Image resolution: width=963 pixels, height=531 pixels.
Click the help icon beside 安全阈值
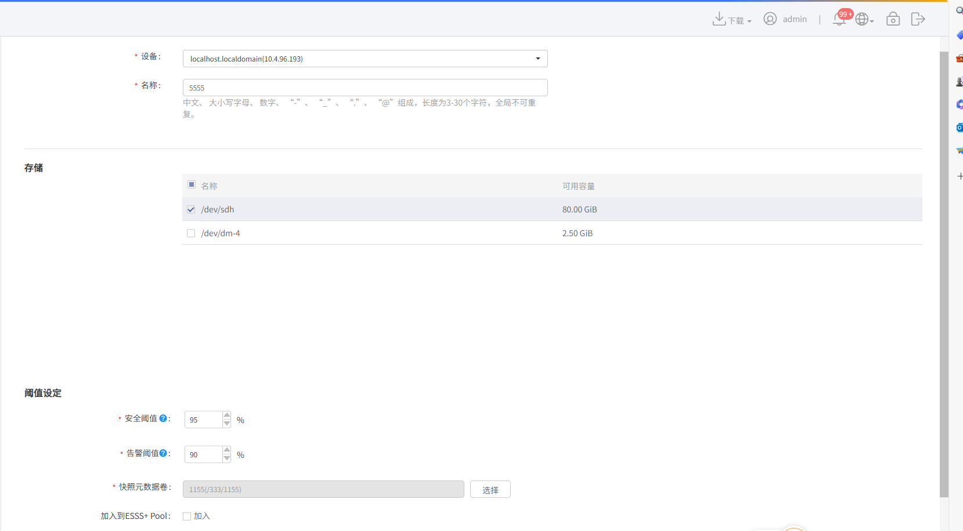163,418
